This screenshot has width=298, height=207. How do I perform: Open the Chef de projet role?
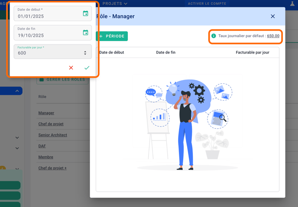[51, 124]
